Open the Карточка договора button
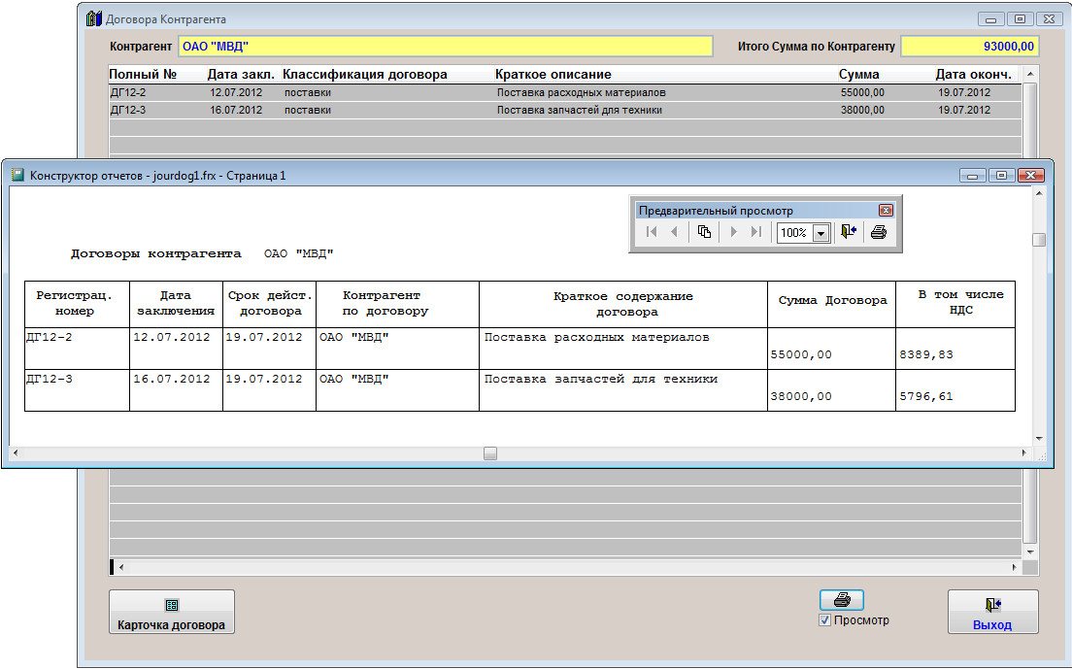Image resolution: width=1072 pixels, height=669 pixels. click(172, 613)
